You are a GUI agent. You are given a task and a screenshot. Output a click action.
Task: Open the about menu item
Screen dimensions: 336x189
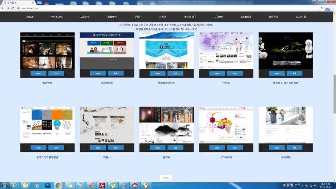click(30, 17)
